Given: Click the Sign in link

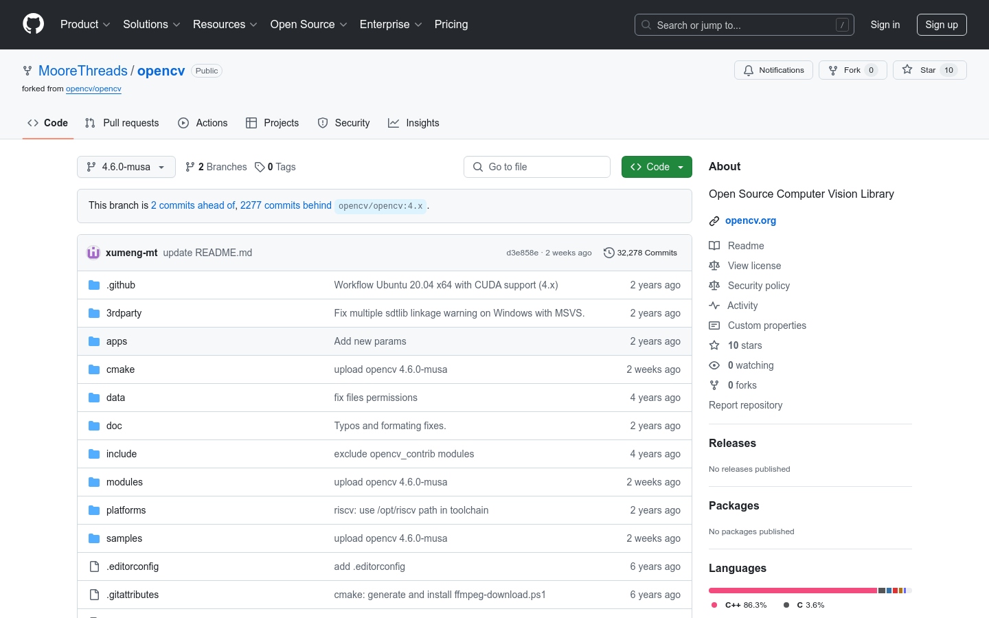Looking at the screenshot, I should click(x=885, y=25).
